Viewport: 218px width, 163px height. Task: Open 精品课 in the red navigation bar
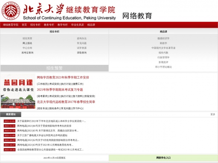(91, 25)
